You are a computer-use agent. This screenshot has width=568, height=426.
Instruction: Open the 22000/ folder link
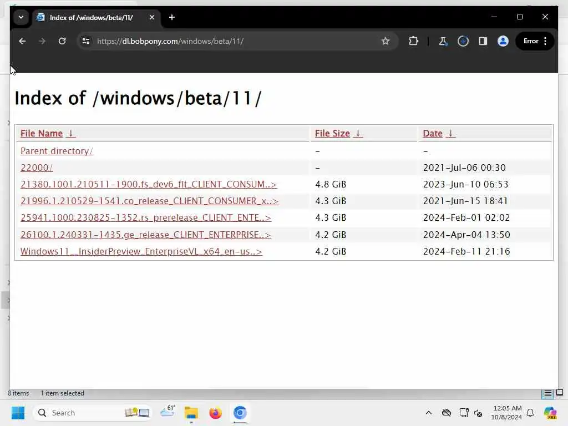point(37,168)
